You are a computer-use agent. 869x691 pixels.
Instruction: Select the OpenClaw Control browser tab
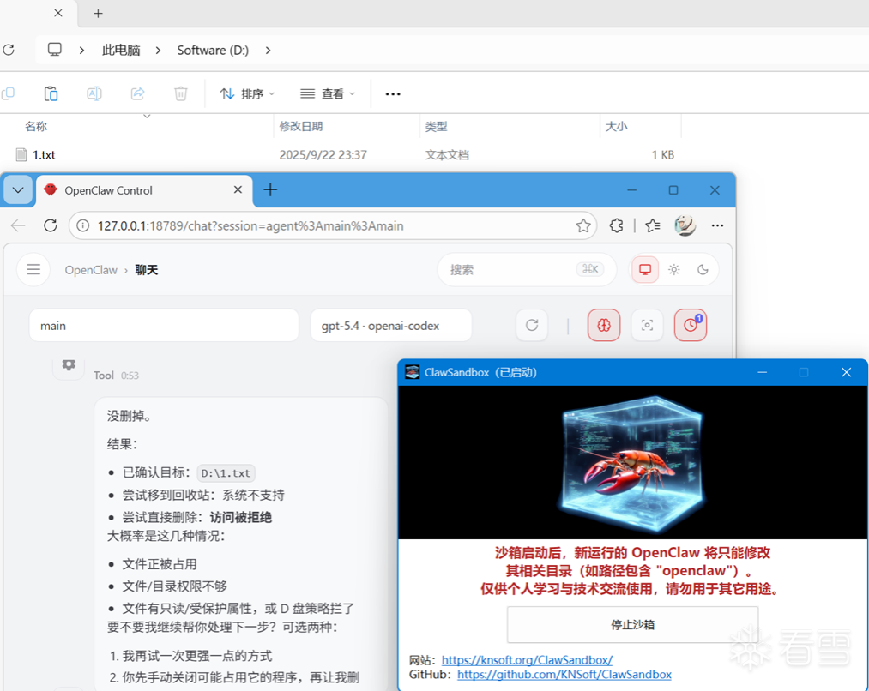coord(137,190)
